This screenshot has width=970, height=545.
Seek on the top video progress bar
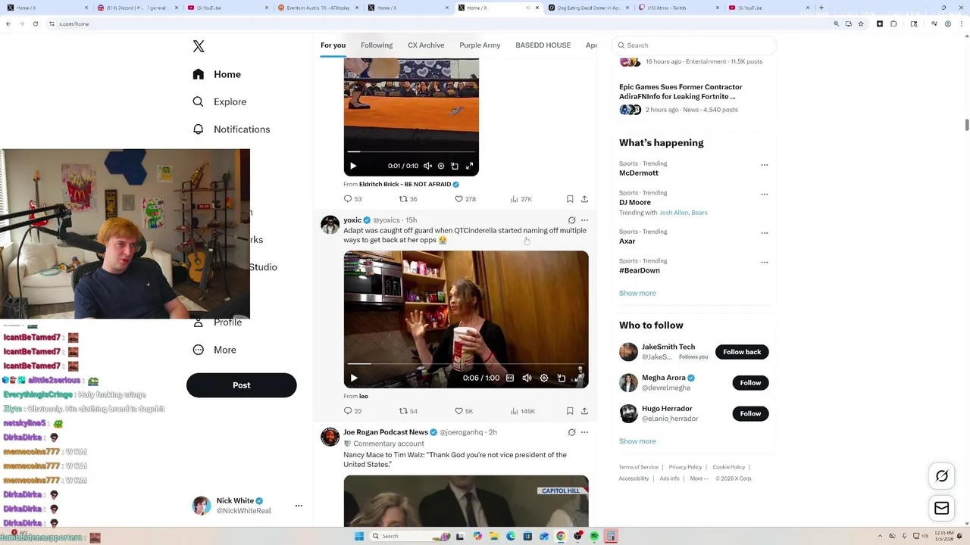click(x=411, y=152)
